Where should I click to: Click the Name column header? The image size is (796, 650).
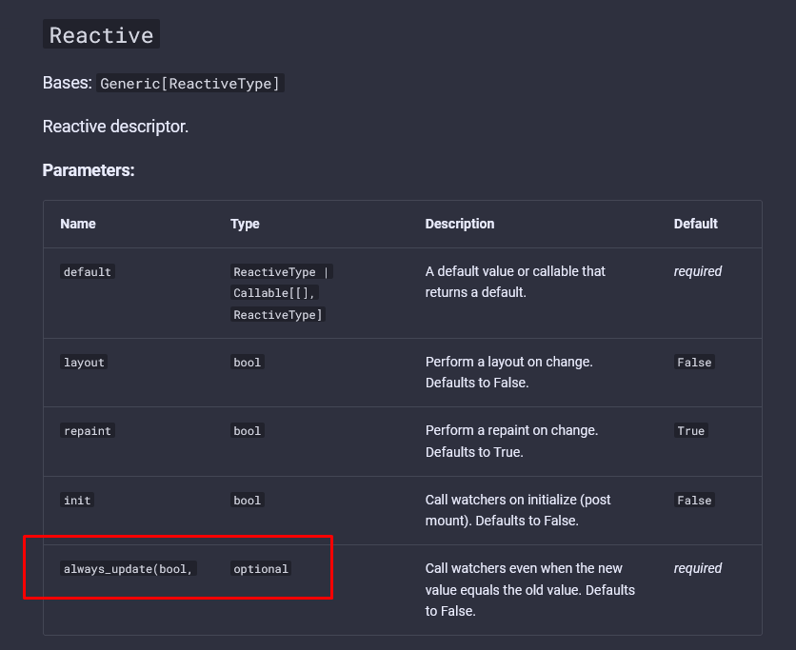point(77,224)
